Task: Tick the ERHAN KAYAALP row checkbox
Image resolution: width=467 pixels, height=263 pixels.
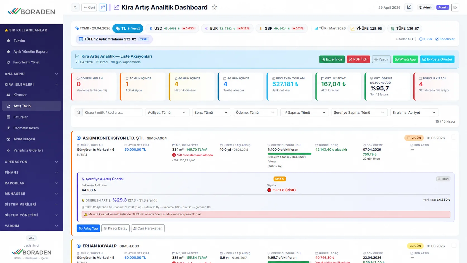Action: pyautogui.click(x=454, y=245)
